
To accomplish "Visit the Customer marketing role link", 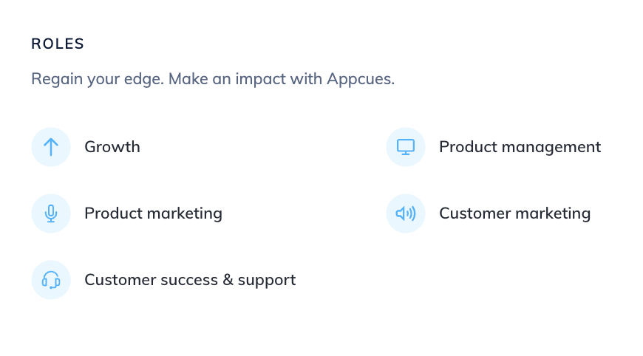I will [x=514, y=213].
